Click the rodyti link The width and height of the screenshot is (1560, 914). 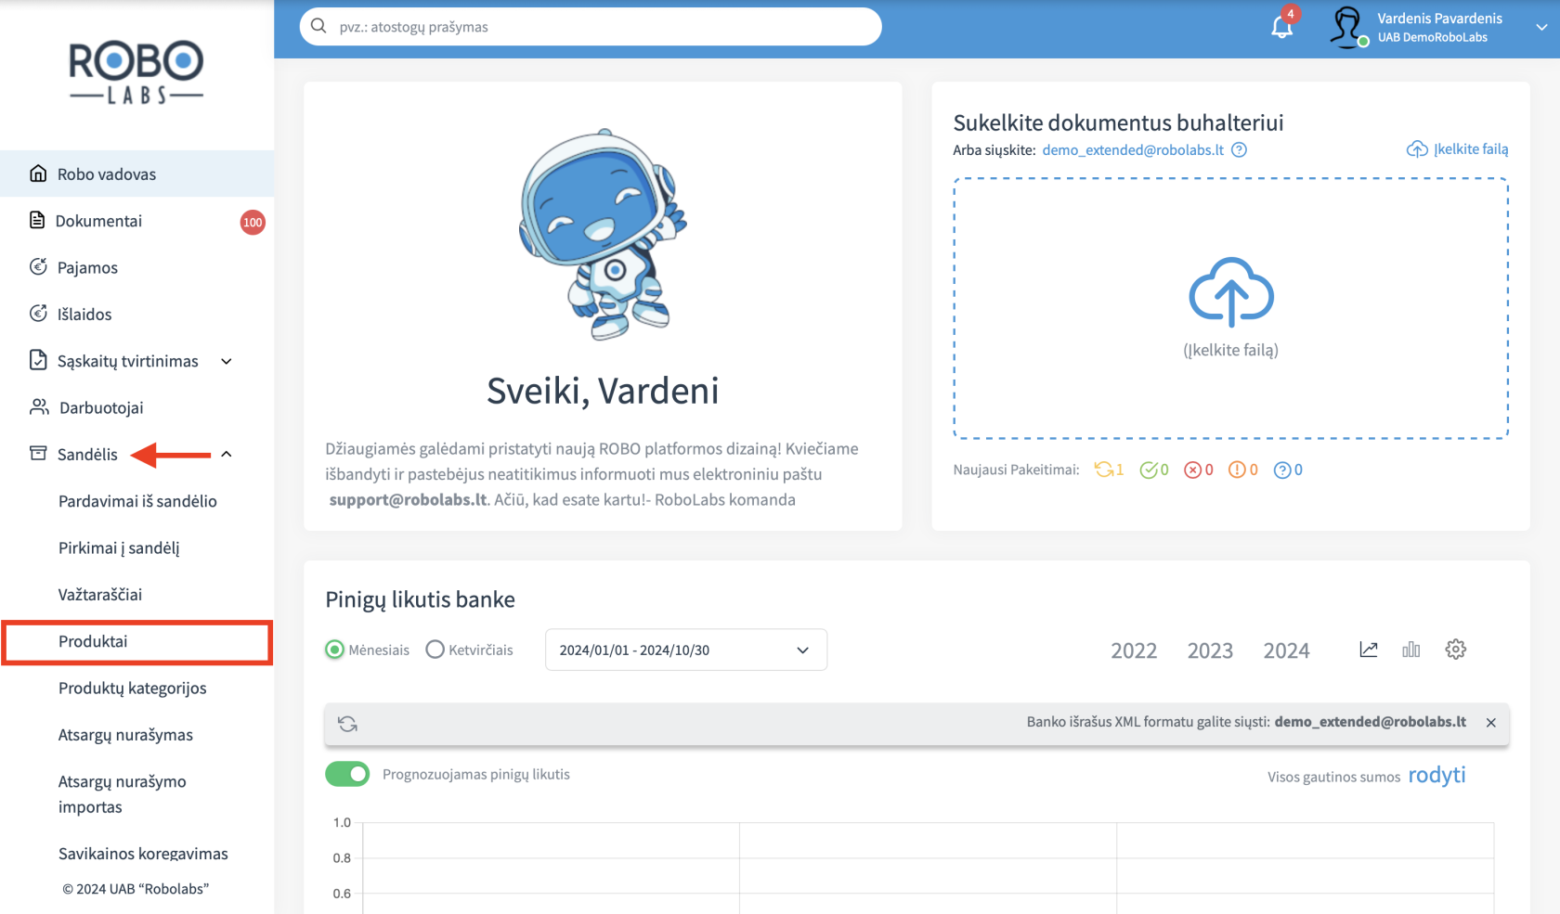pyautogui.click(x=1436, y=775)
